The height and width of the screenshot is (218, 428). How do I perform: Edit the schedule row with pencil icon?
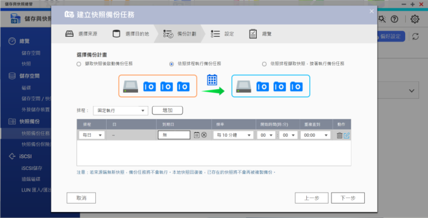(347, 135)
